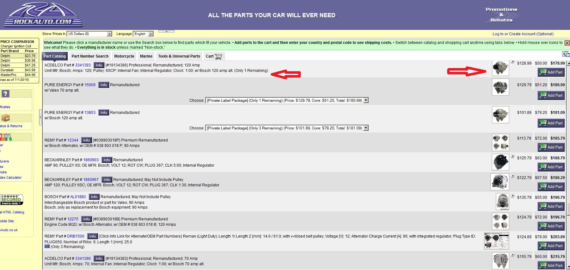Screen dimensions: 570x270
Task: View Beck/Arnley 1860903 black alternator thumbnail
Action: (500, 162)
